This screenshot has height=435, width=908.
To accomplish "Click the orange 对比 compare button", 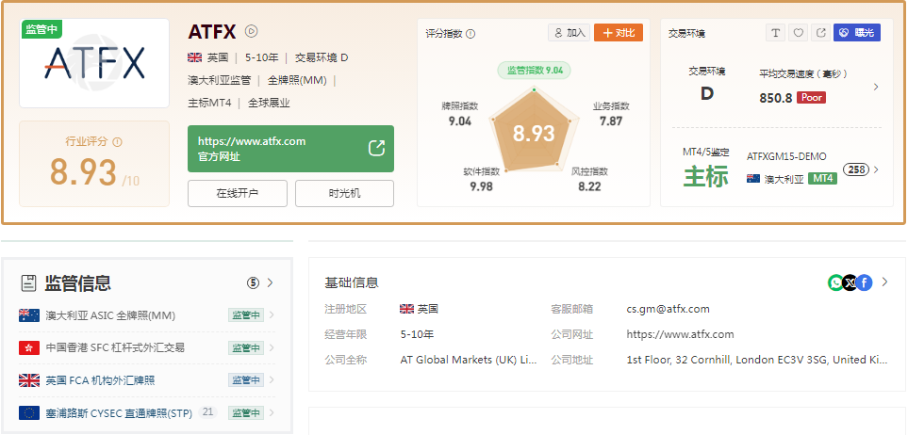I will coord(619,32).
